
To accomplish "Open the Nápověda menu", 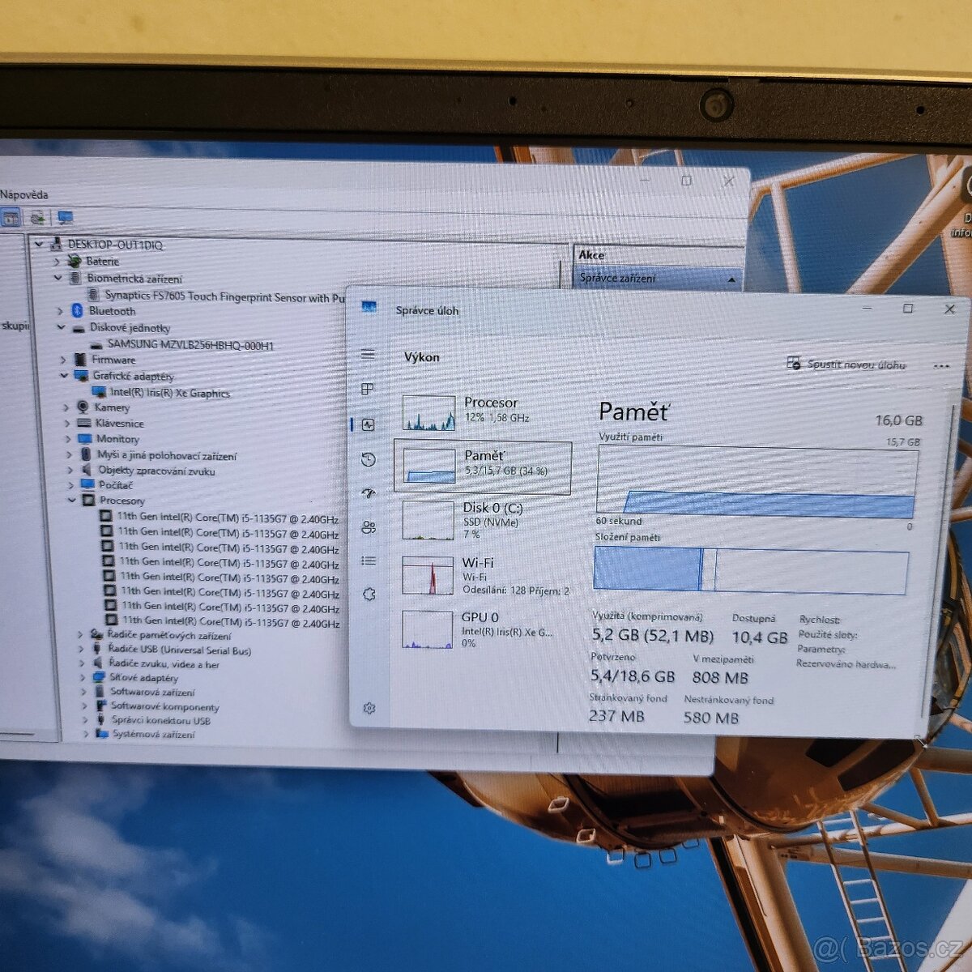I will click(25, 195).
